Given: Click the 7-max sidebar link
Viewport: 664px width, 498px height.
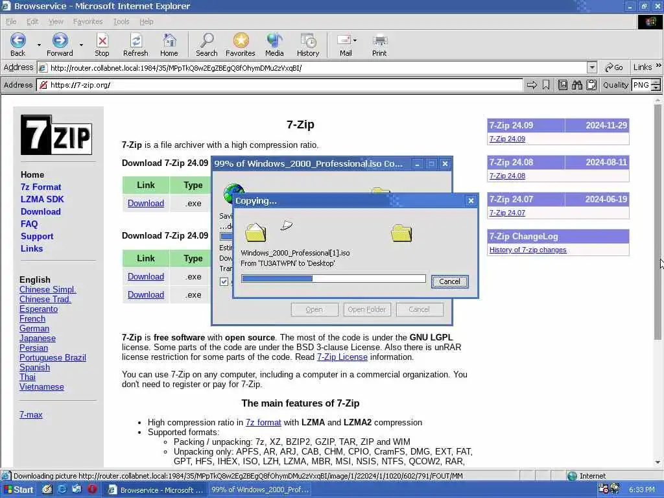Looking at the screenshot, I should pyautogui.click(x=31, y=414).
